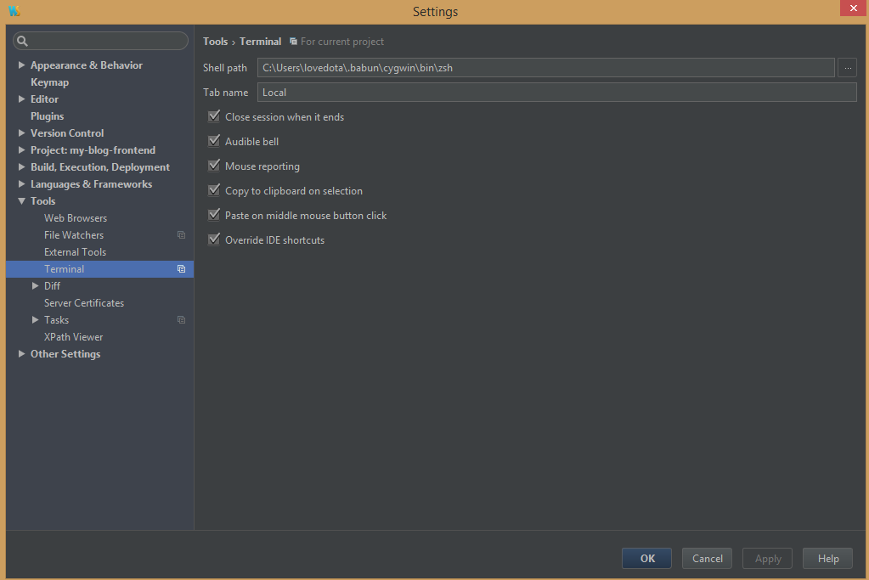Click Terminal in the breadcrumb path
Image resolution: width=869 pixels, height=580 pixels.
click(260, 41)
